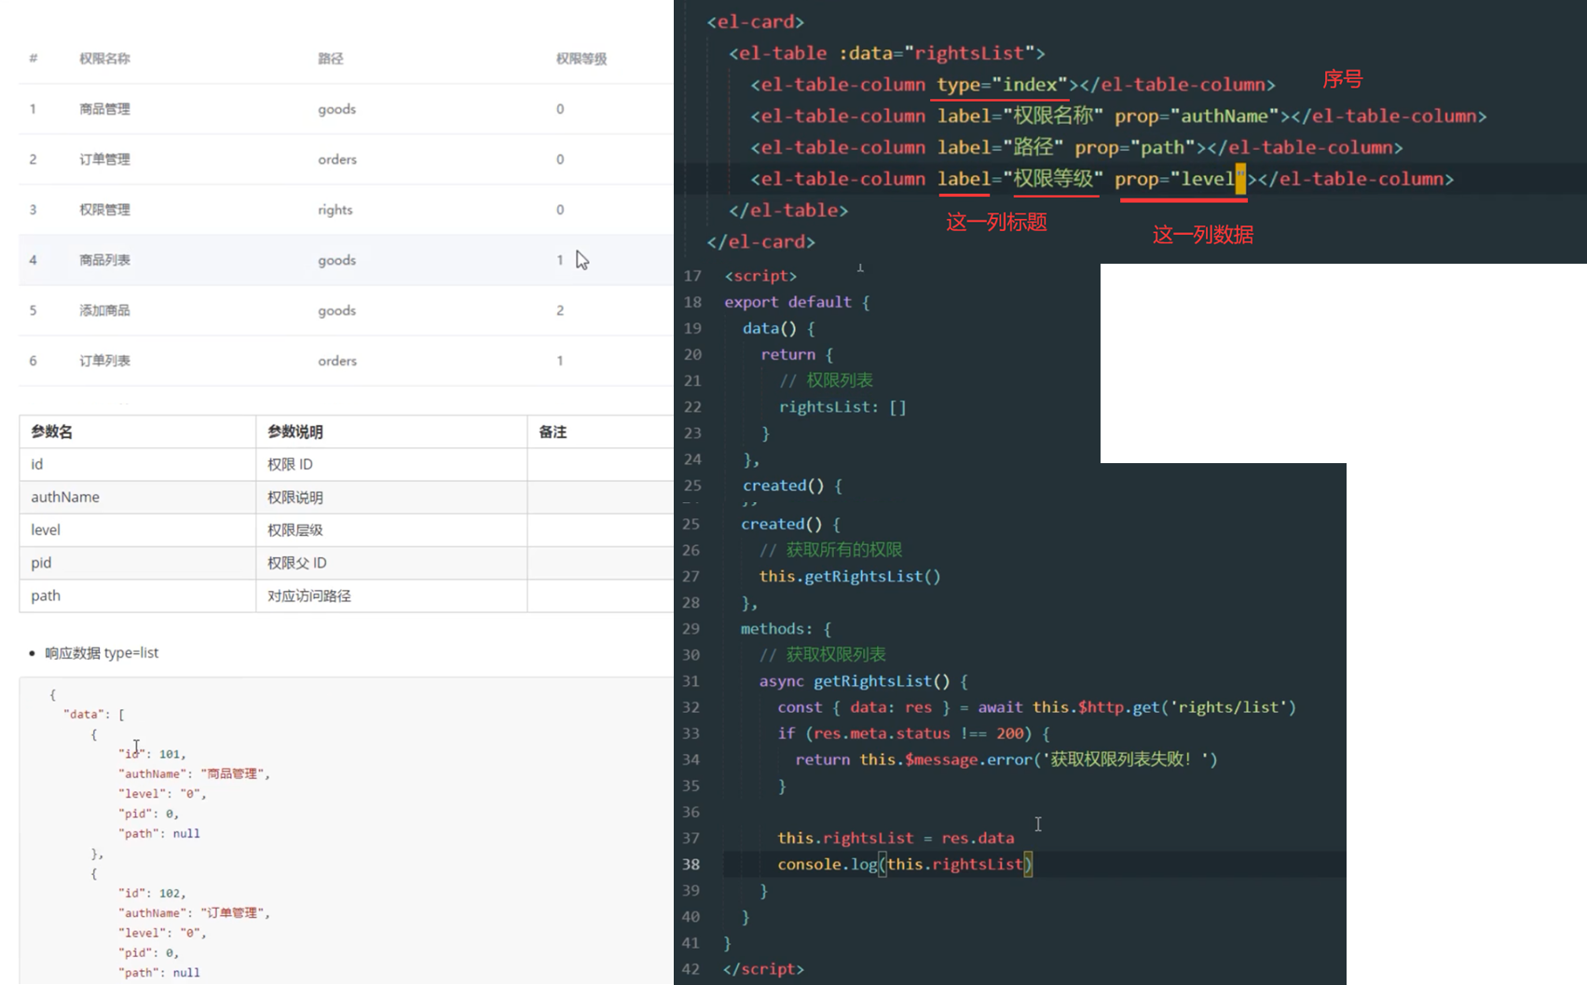Click the orders path in the 订单列表 row
The height and width of the screenshot is (985, 1587).
(336, 361)
